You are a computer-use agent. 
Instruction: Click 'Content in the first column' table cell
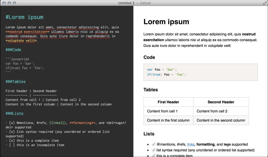pos(168,120)
